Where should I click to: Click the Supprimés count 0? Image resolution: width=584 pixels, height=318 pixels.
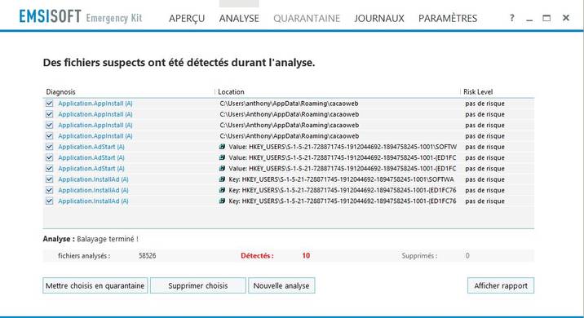(467, 255)
